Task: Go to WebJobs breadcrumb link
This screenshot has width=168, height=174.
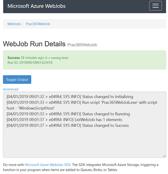Action: 14,24
